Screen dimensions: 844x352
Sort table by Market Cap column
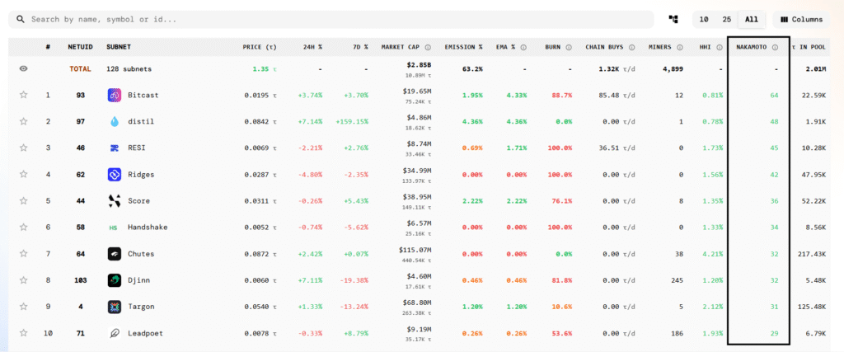402,47
